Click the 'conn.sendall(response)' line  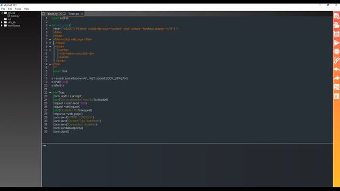point(68,128)
